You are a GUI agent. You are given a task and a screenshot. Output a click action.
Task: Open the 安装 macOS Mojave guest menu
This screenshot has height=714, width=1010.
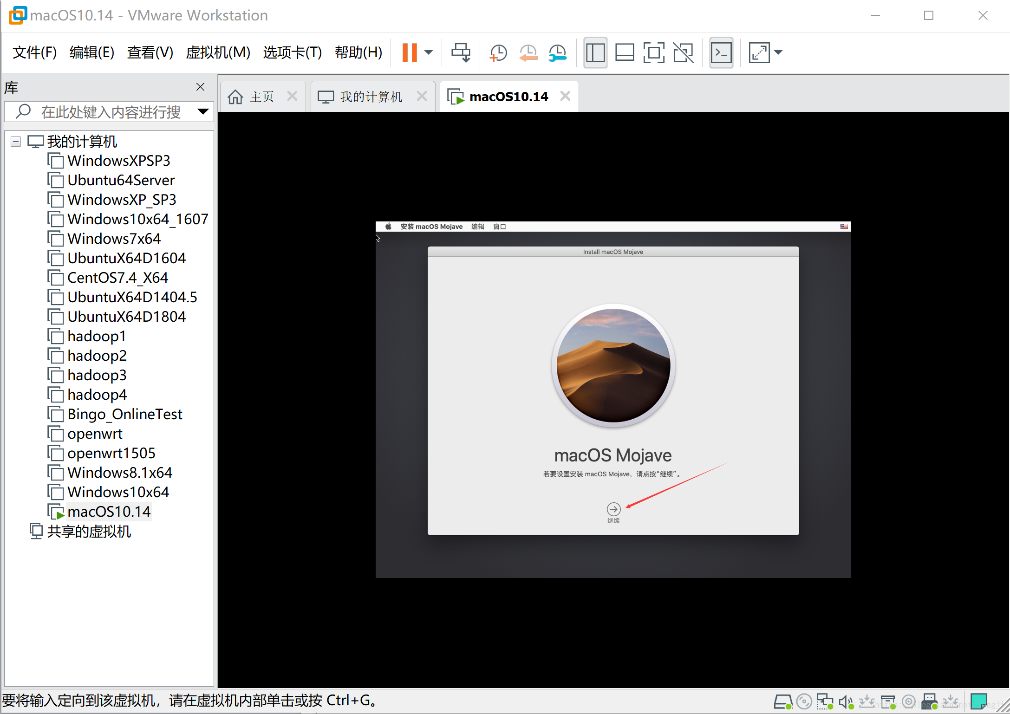(431, 227)
